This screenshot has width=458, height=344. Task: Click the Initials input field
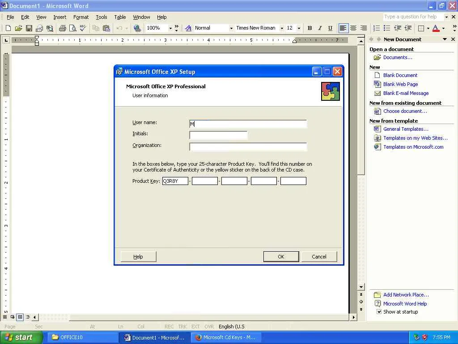click(218, 135)
